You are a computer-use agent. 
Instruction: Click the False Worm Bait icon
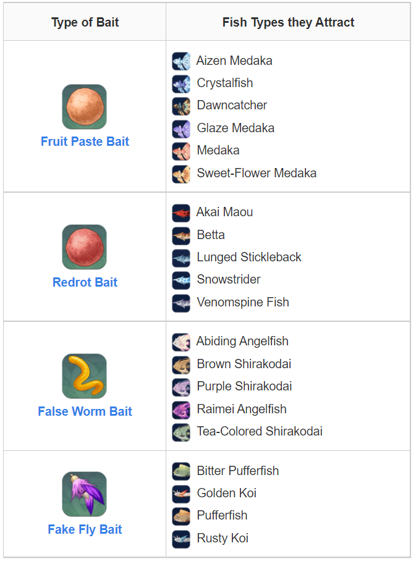[84, 376]
